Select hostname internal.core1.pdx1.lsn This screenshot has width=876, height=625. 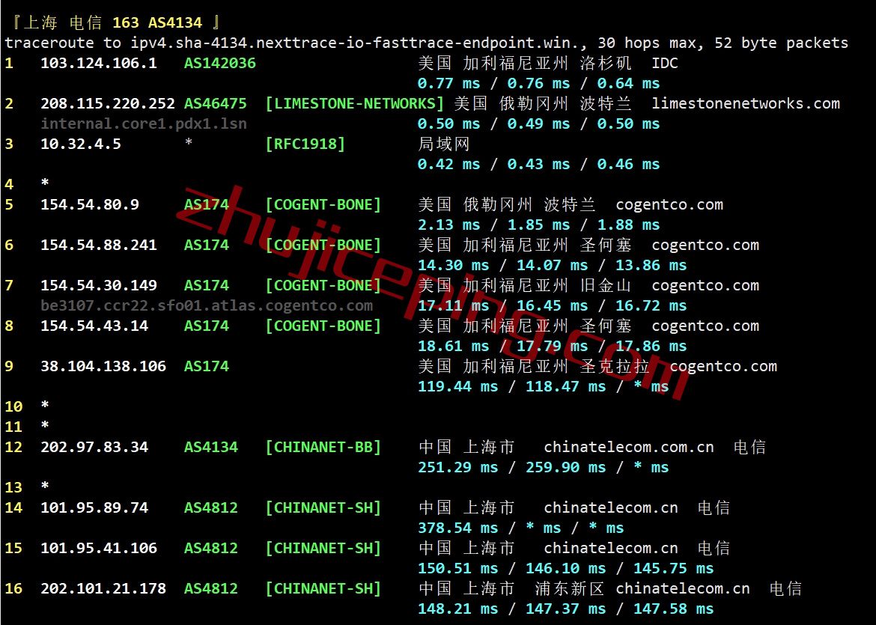[144, 124]
